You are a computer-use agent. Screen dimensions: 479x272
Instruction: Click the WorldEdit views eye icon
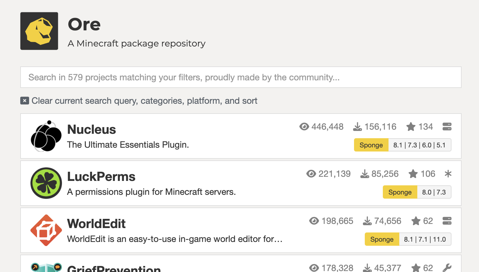pos(314,221)
